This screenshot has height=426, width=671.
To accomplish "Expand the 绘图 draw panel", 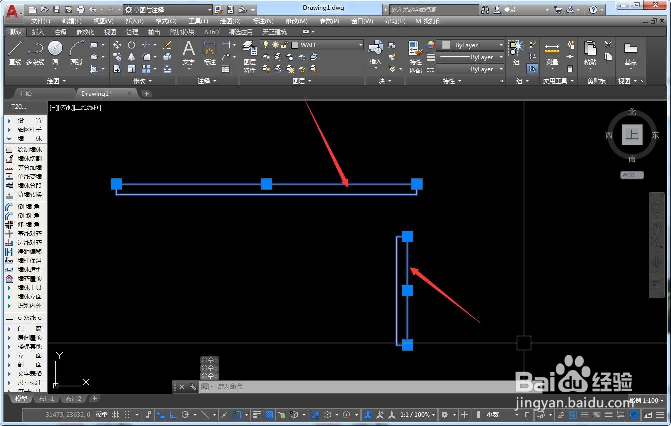I will (56, 81).
